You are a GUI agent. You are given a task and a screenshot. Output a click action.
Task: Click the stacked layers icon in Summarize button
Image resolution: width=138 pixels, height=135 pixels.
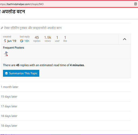pyautogui.click(x=6, y=73)
